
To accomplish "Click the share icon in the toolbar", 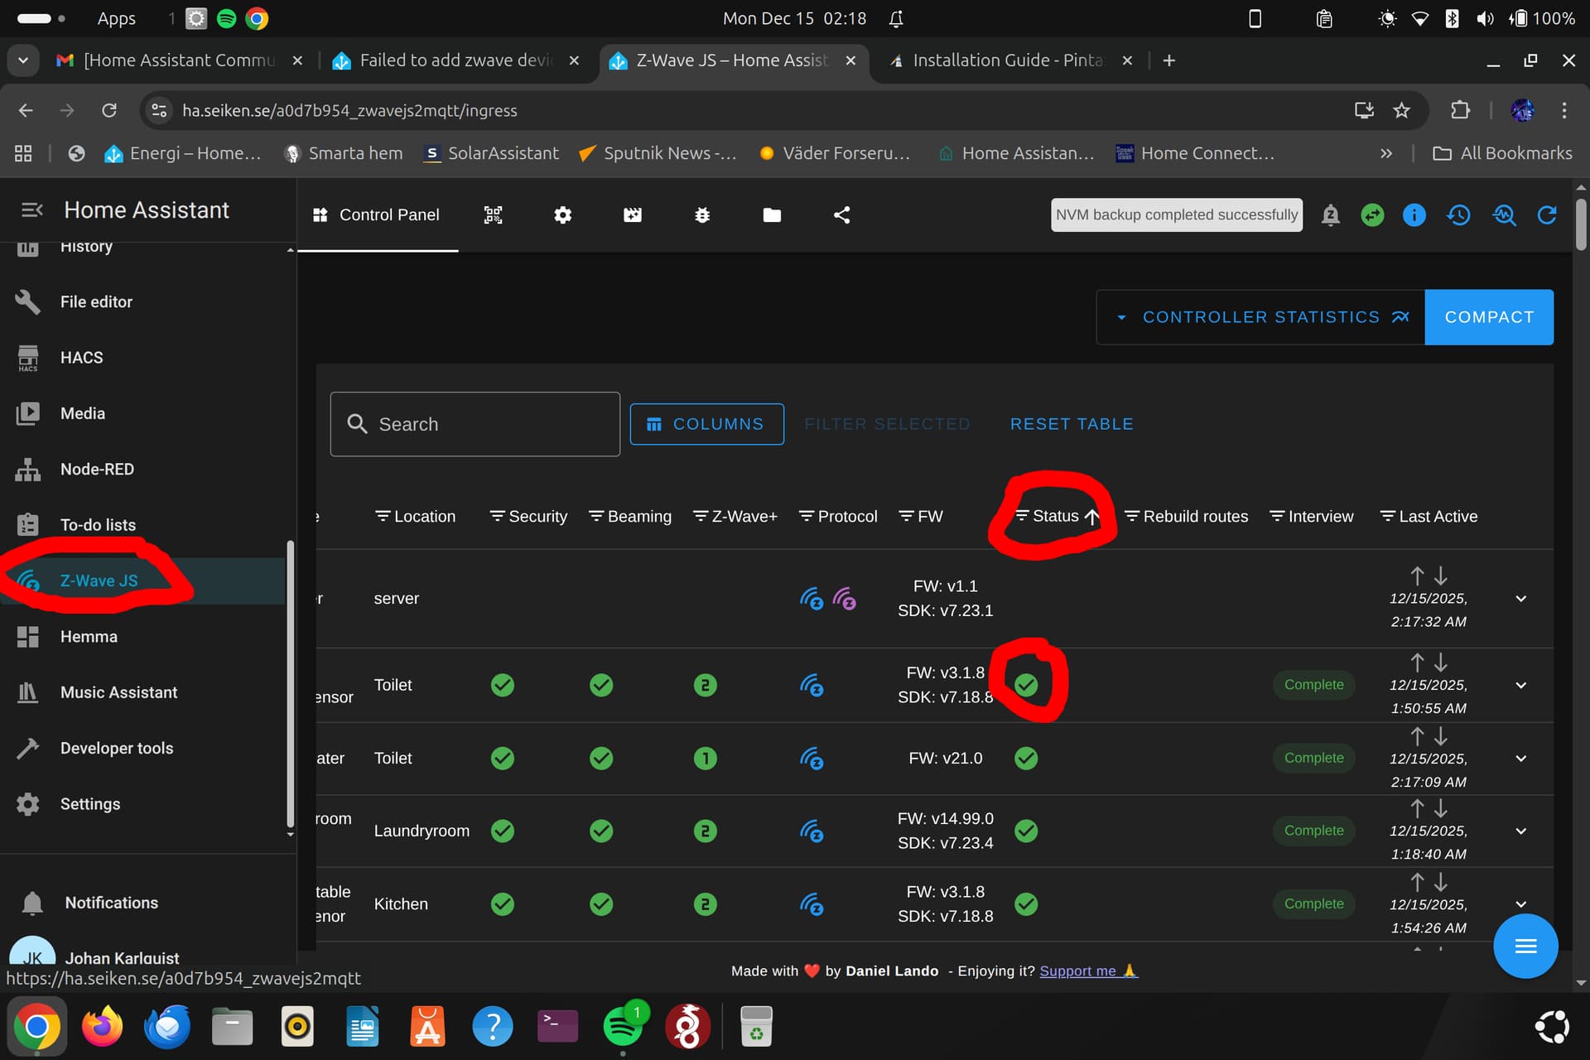I will (x=841, y=214).
